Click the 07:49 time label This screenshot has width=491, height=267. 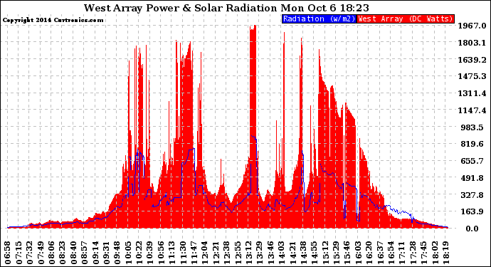click(x=41, y=253)
